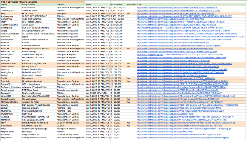Select league name 'PoETwoLootWasFine'
Viewport: 247px width, 141px height.
pos(39,111)
